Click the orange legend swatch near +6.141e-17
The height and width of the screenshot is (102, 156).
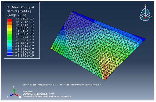click(x=10, y=23)
